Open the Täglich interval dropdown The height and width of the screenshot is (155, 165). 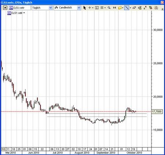(51, 8)
